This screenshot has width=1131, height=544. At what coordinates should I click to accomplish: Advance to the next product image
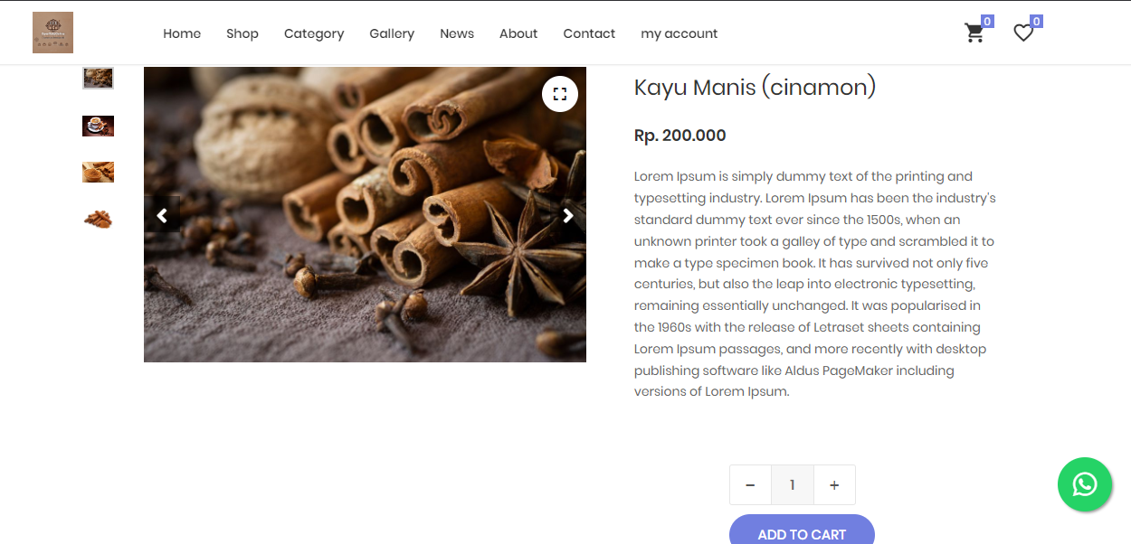tap(568, 215)
